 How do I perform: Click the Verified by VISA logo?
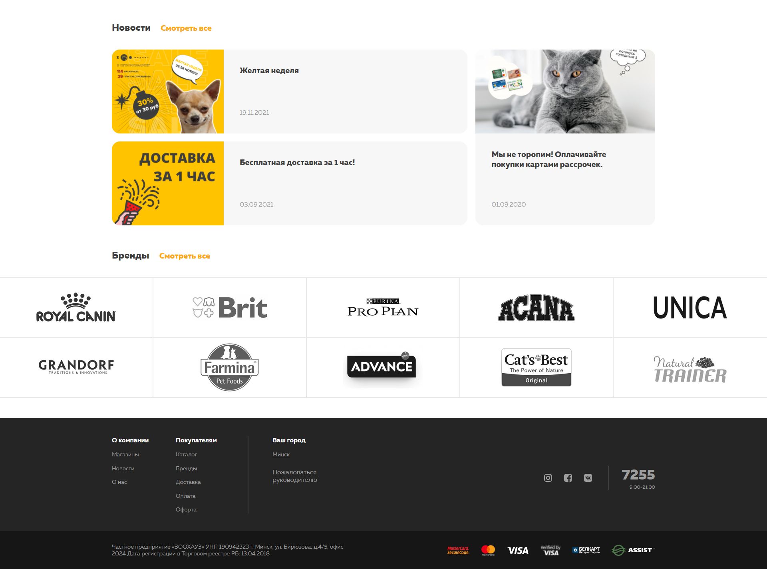point(550,550)
